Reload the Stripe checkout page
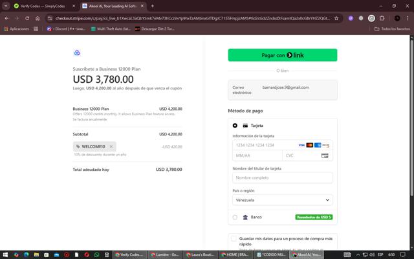 [x=27, y=18]
